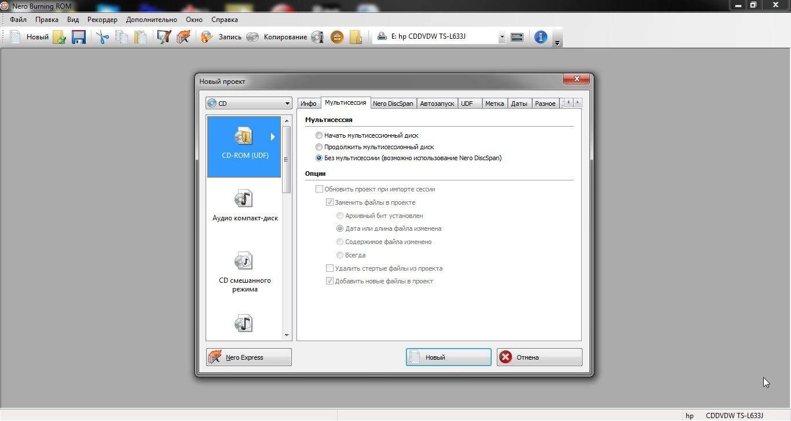Screen dimensions: 791x421
Task: Click the Nero Express button in dialog
Action: [x=249, y=357]
